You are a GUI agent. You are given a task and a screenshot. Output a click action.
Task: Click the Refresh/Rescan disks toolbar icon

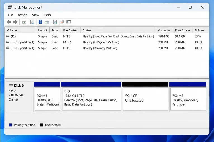[x=55, y=22]
